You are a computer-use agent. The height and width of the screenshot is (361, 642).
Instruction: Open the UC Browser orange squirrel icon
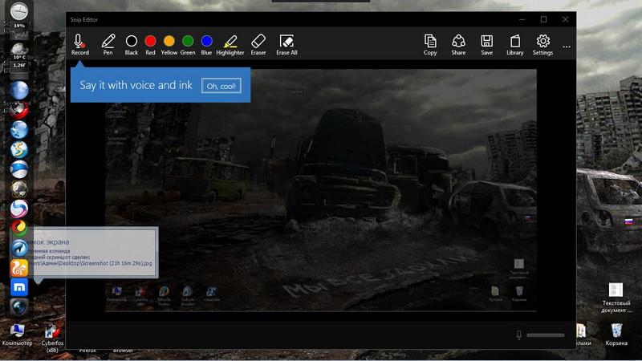18,268
